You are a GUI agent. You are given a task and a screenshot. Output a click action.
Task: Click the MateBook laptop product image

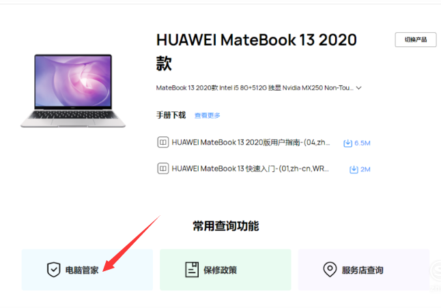73,91
